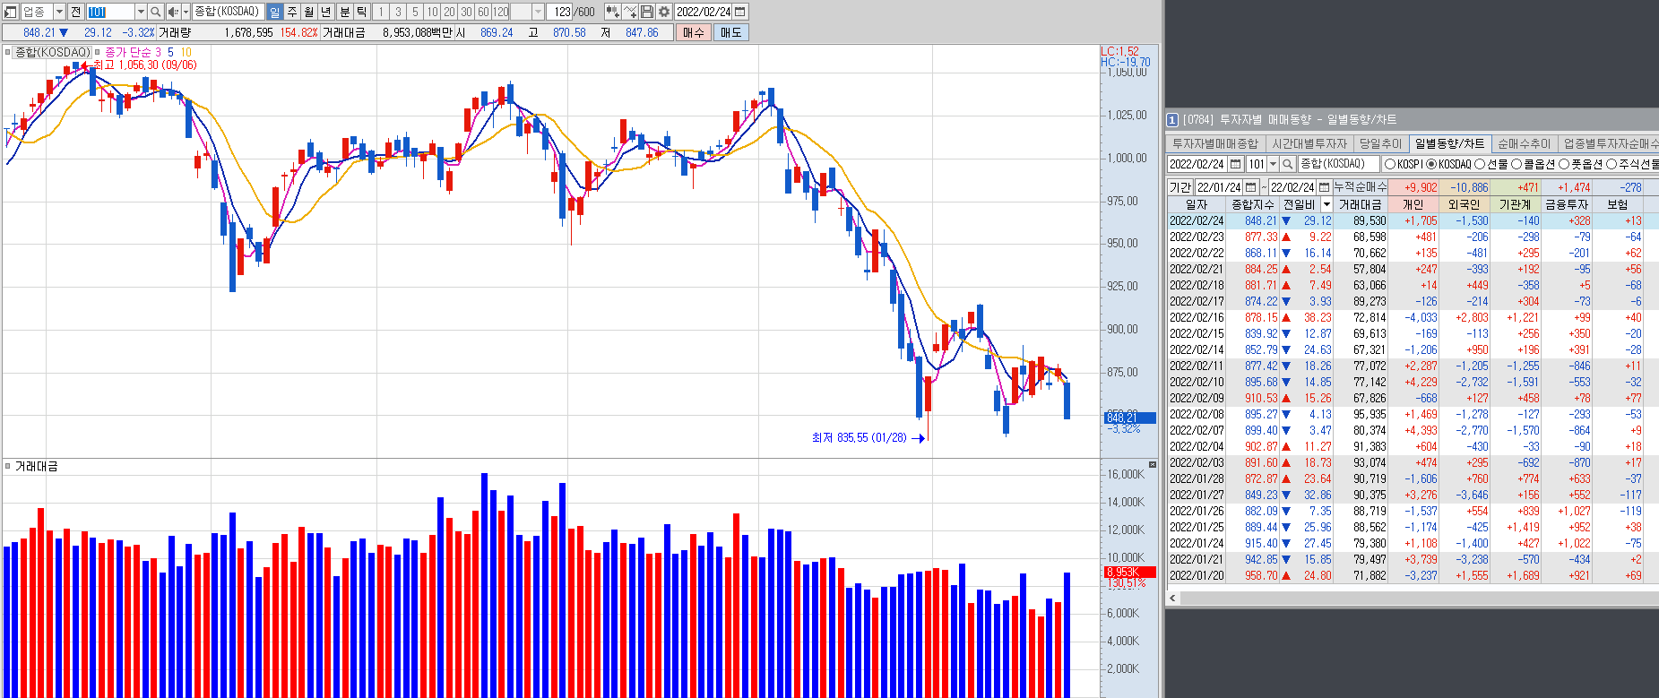The height and width of the screenshot is (698, 1659).
Task: Switch to 업종별투자자순매수 tab
Action: 1611,143
